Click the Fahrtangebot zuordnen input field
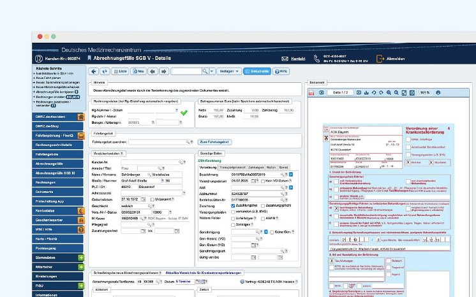 pyautogui.click(x=158, y=142)
